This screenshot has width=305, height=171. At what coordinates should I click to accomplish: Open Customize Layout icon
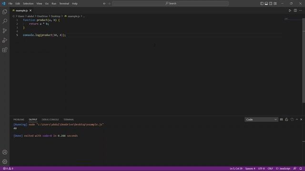(275, 3)
